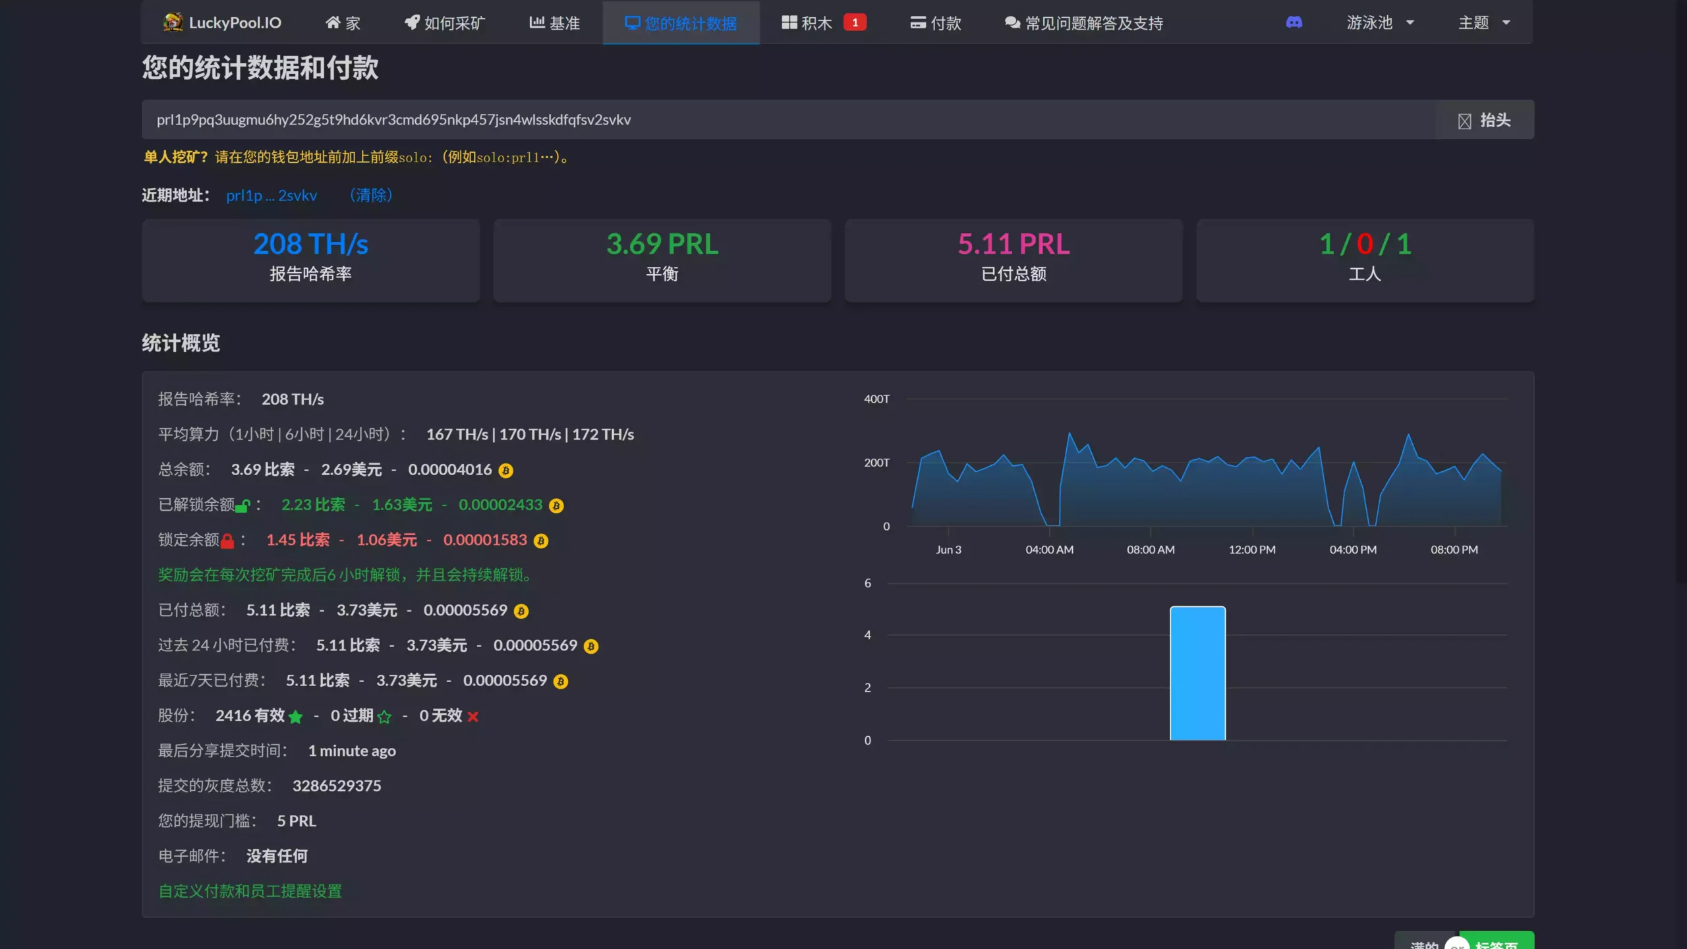Click the email value "没有任何"
1687x949 pixels.
click(x=277, y=856)
